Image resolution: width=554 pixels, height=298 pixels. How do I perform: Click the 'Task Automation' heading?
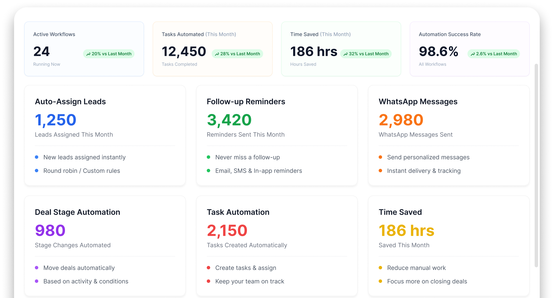click(238, 212)
